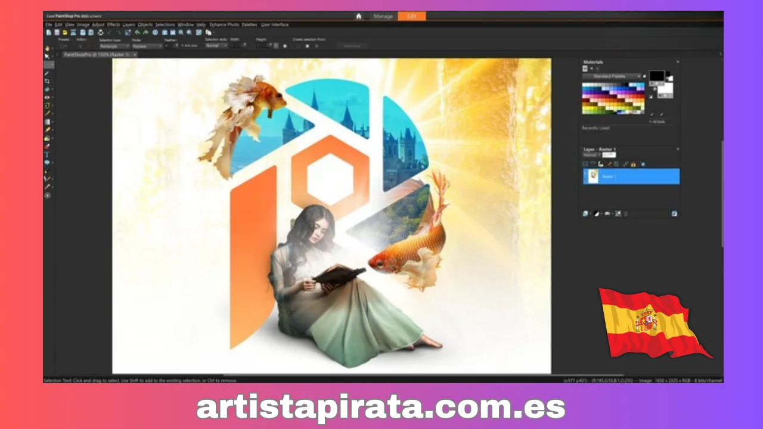
Task: Open the Selections menu
Action: 165,24
